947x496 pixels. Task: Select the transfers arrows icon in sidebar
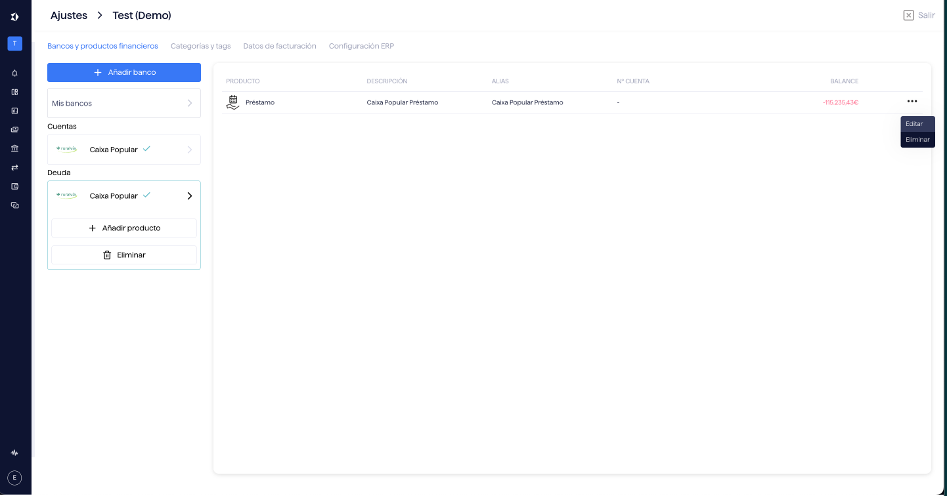14,166
